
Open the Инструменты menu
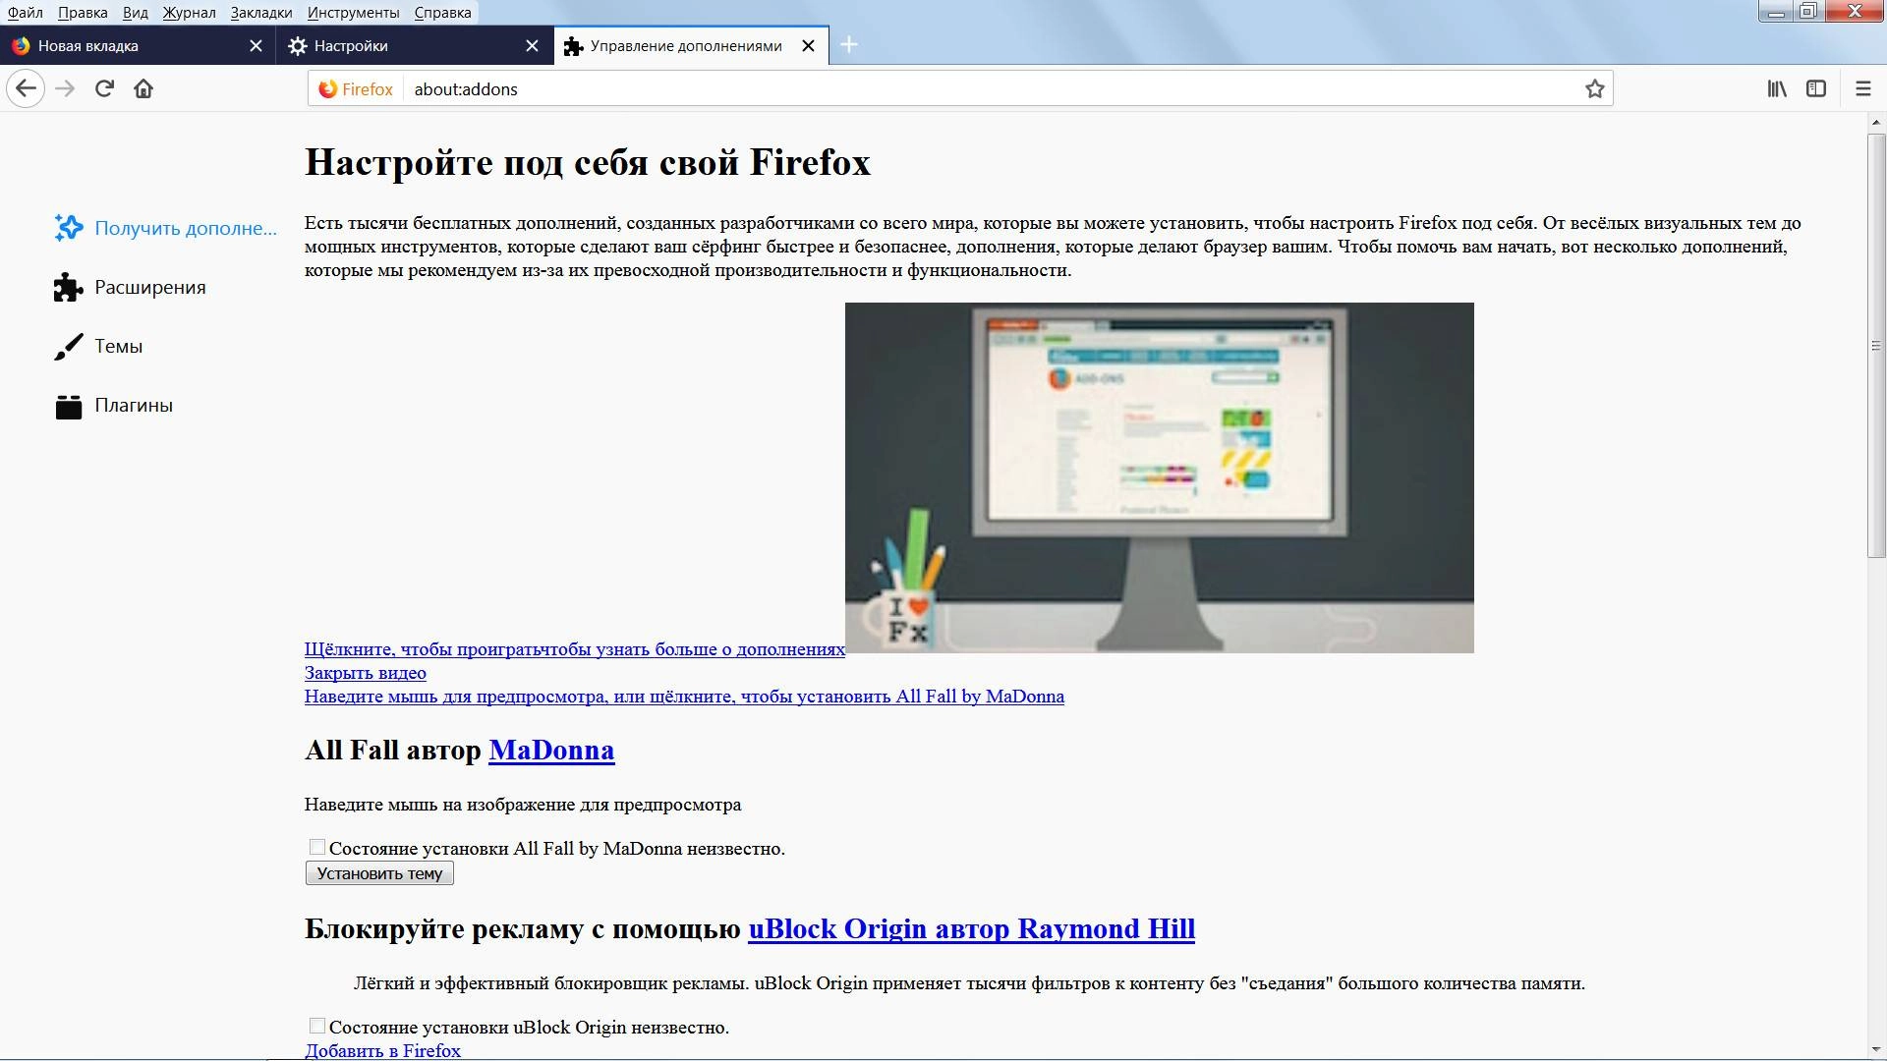[x=353, y=13]
